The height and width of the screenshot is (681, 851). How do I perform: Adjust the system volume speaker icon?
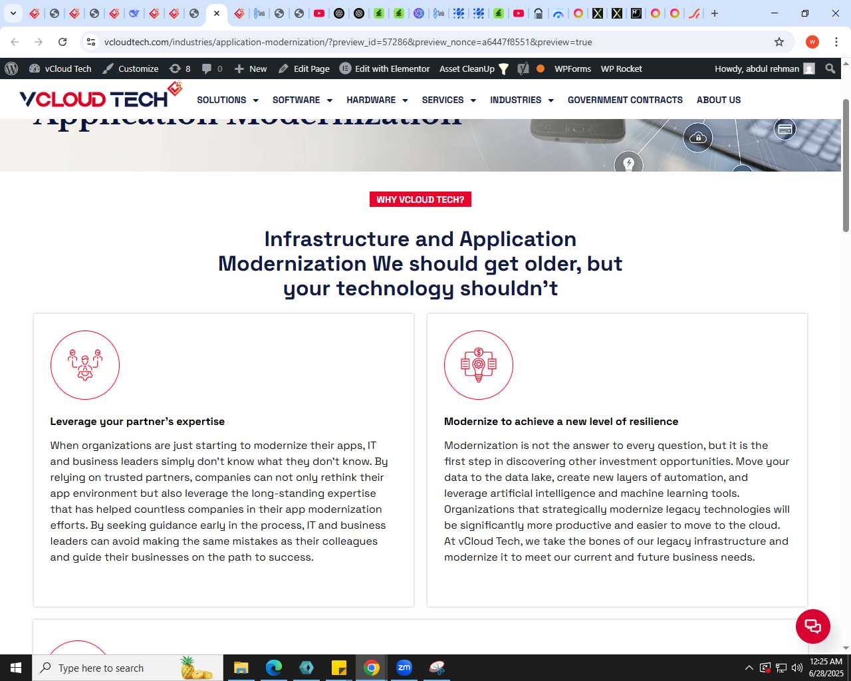pyautogui.click(x=797, y=668)
